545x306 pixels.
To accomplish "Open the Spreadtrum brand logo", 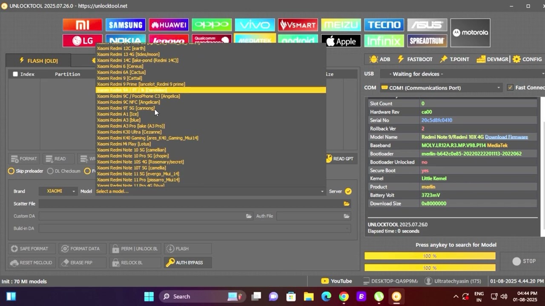I will [427, 41].
